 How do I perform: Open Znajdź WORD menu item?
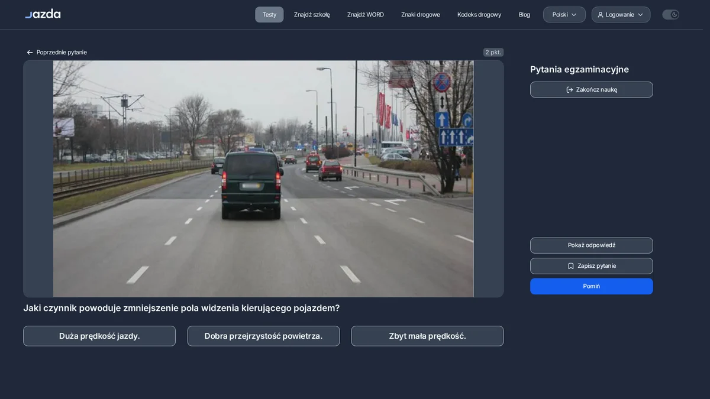point(366,15)
